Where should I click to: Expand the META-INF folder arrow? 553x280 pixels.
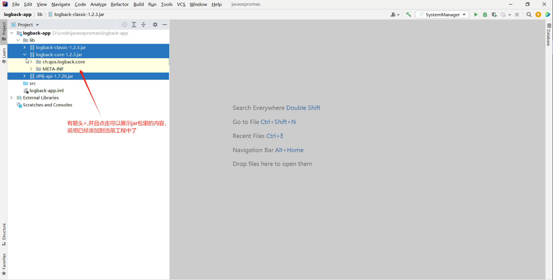point(31,69)
